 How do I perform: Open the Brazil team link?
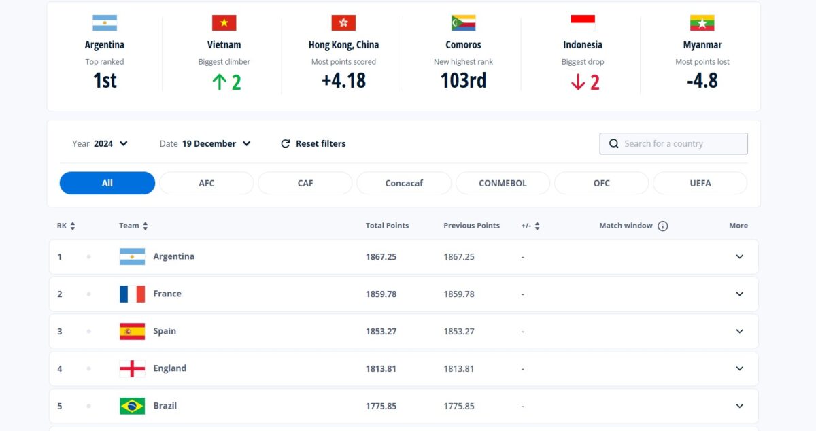click(165, 406)
